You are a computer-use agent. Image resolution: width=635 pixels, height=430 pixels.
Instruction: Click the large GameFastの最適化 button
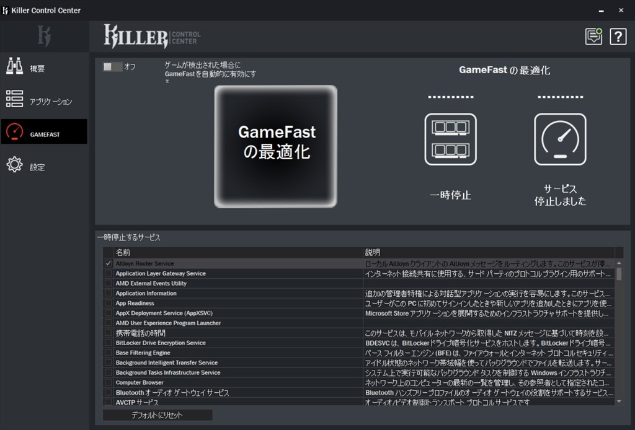click(x=276, y=146)
